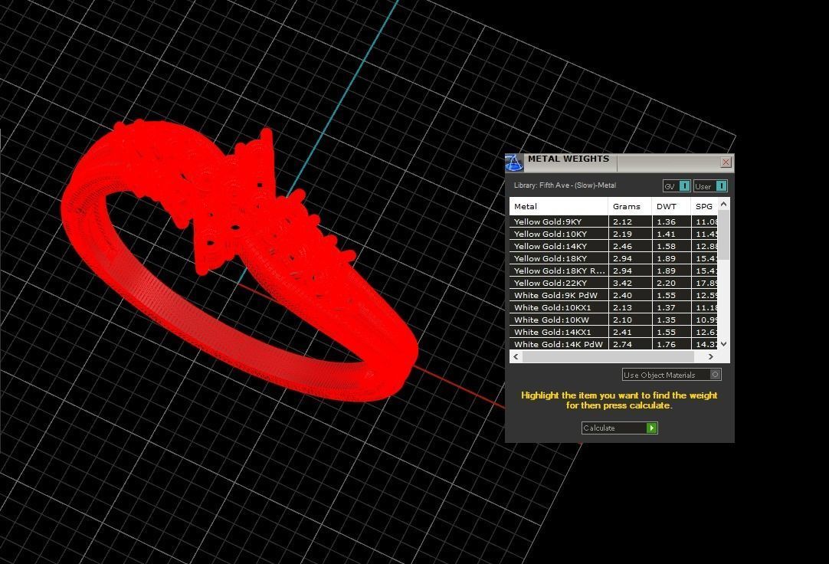829x564 pixels.
Task: Click metal list scroll up arrow
Action: pos(724,204)
